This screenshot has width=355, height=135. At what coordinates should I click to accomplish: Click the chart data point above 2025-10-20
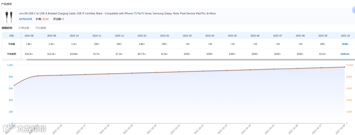(x=155, y=73)
